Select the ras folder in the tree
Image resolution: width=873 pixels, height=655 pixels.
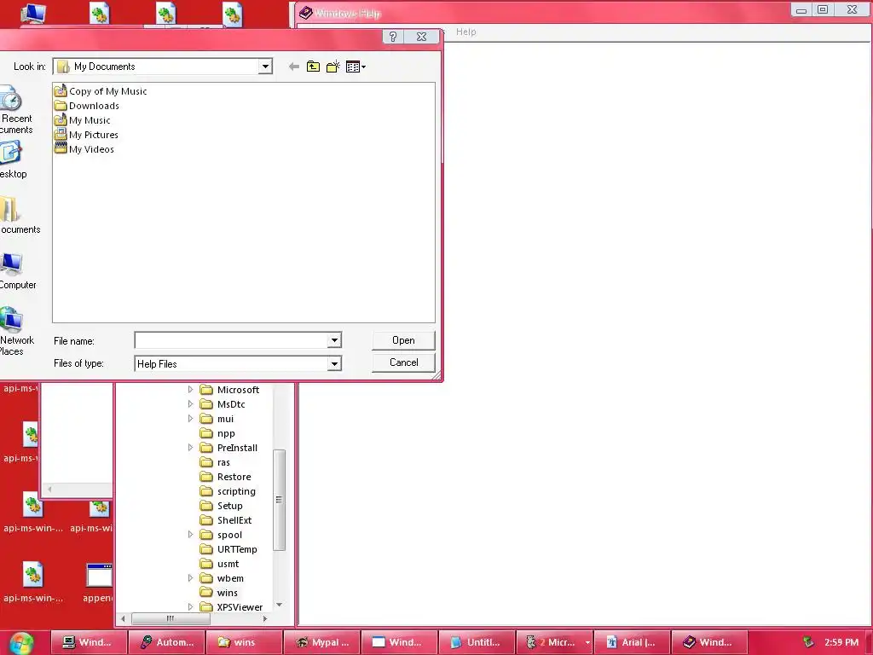215,462
